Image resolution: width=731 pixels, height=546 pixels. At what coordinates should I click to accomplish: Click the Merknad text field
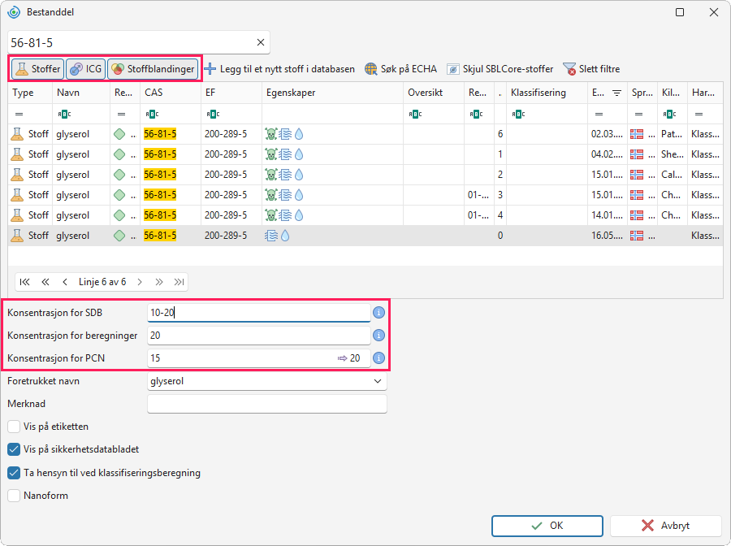point(267,404)
